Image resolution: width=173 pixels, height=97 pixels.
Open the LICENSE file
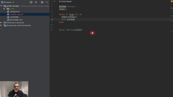[14, 17]
